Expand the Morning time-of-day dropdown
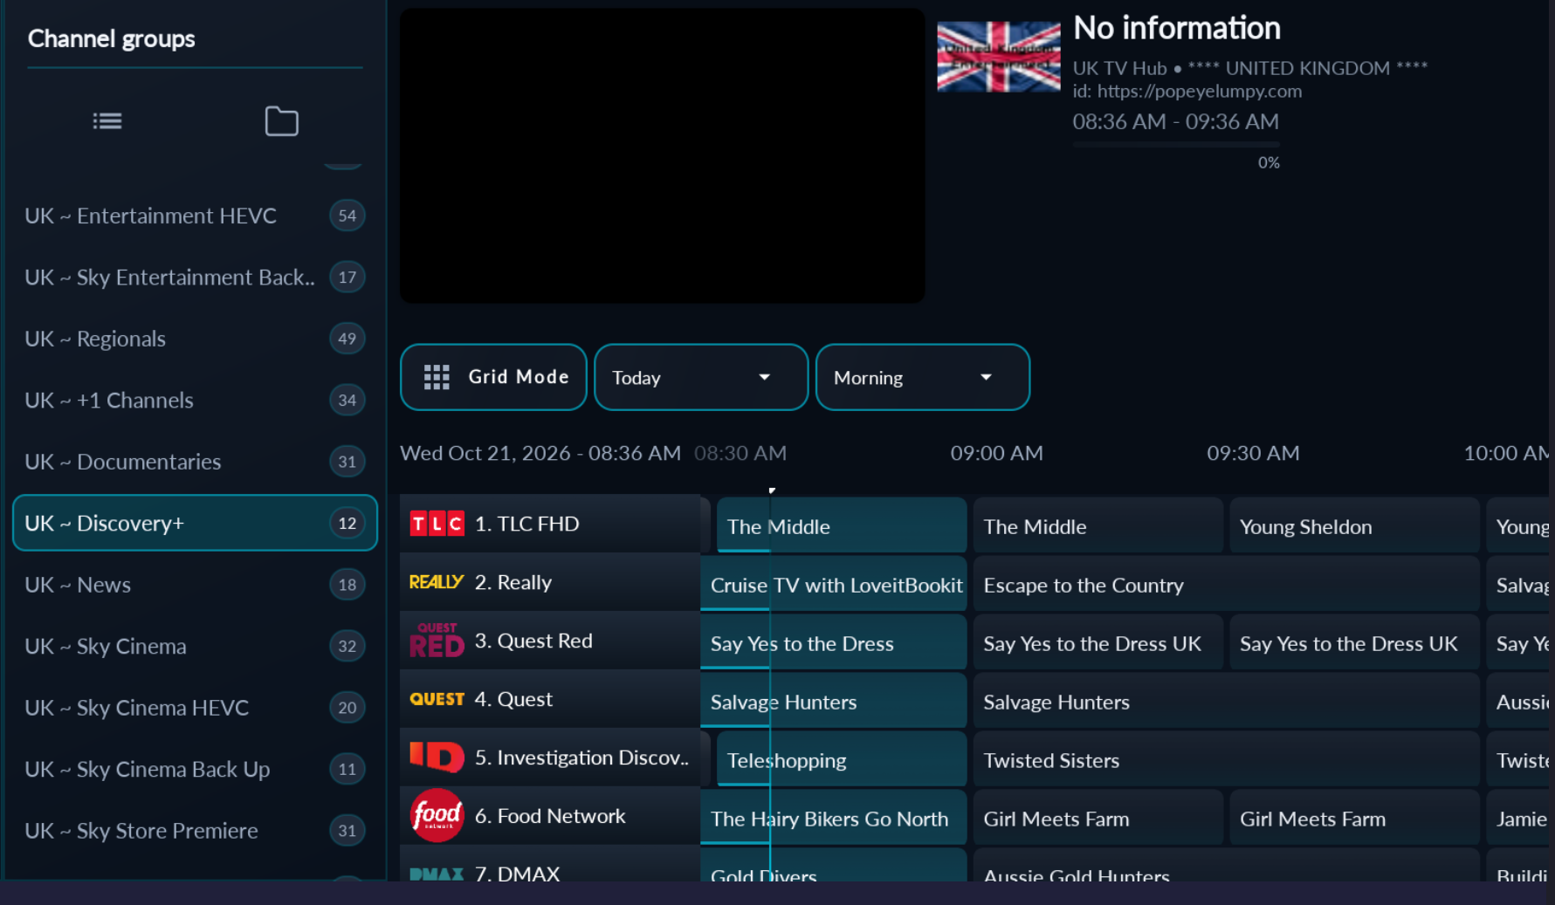Image resolution: width=1555 pixels, height=905 pixels. click(x=923, y=377)
